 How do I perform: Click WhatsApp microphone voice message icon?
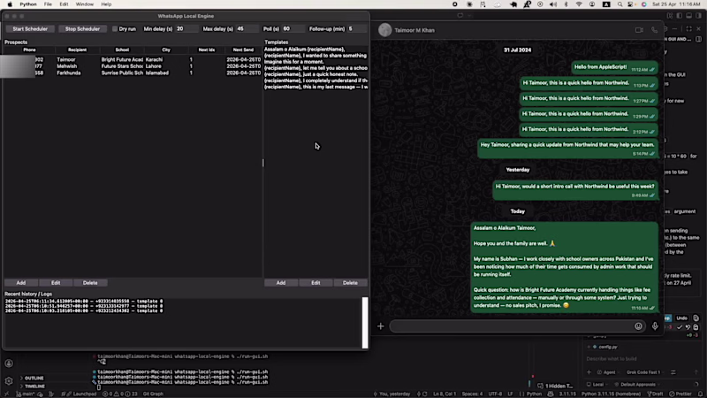655,326
